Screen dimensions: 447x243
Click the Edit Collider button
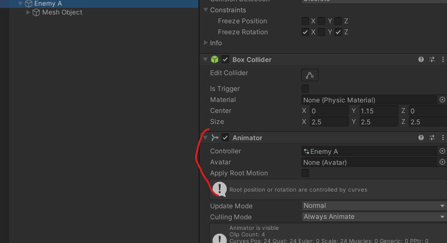[x=309, y=75]
